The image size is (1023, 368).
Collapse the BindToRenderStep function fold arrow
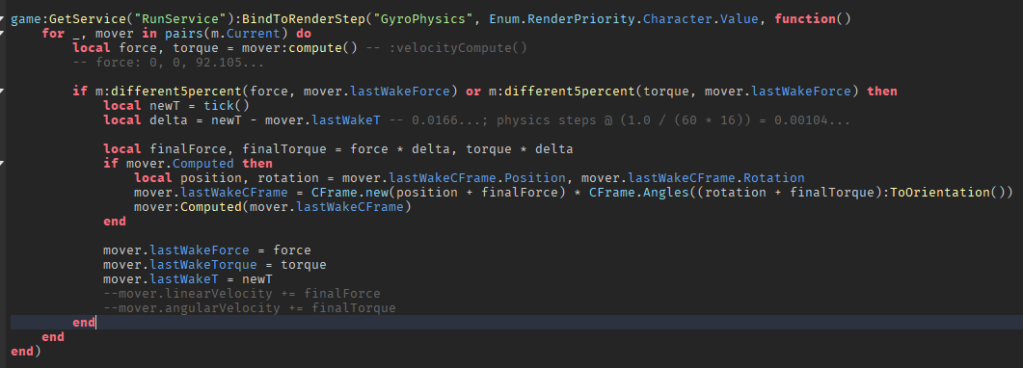[3, 18]
